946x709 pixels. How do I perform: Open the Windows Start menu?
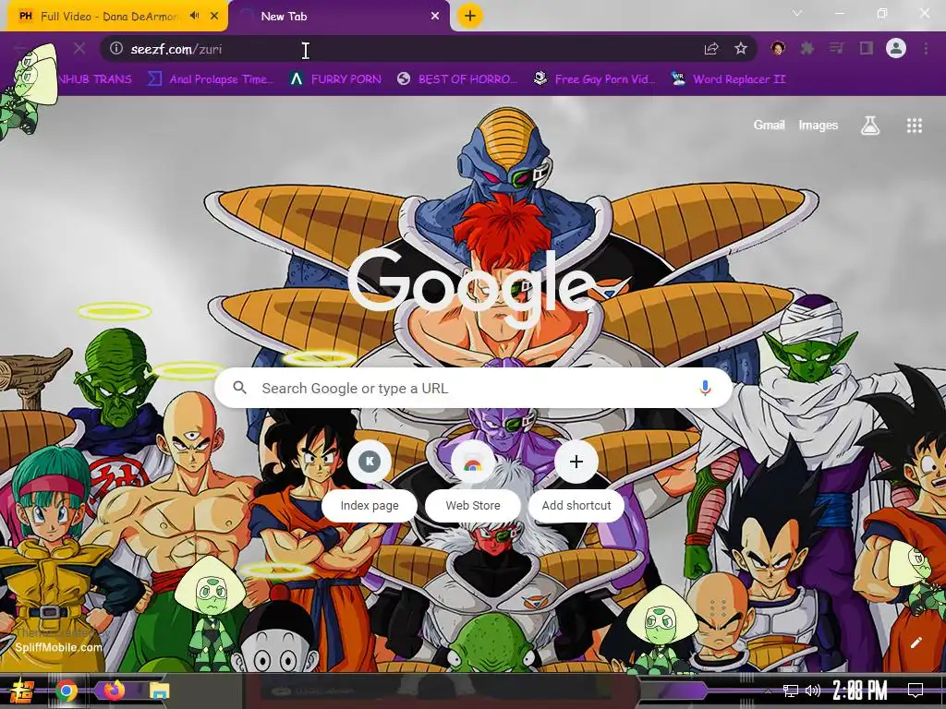tap(22, 691)
